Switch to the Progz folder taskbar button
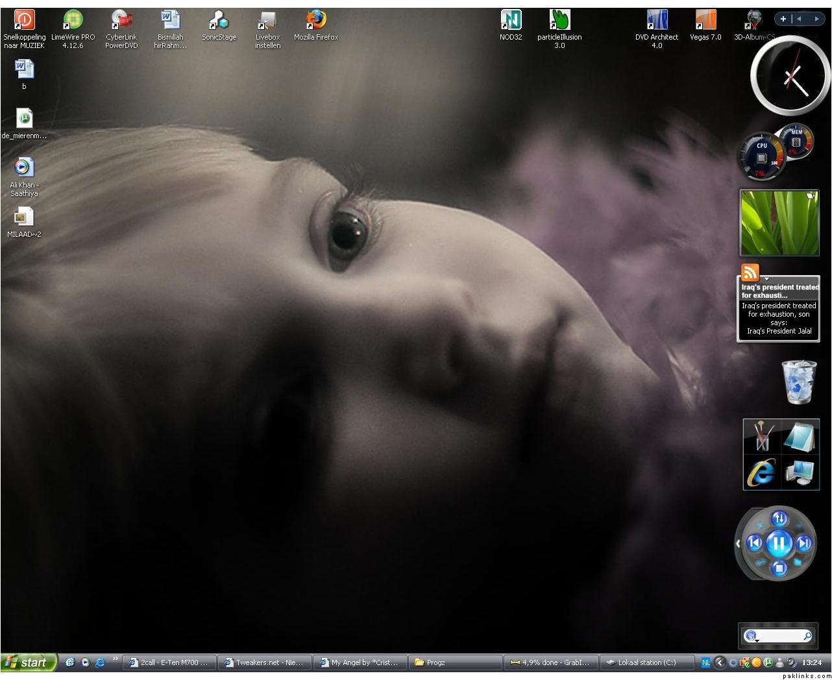The height and width of the screenshot is (680, 832). (x=454, y=662)
